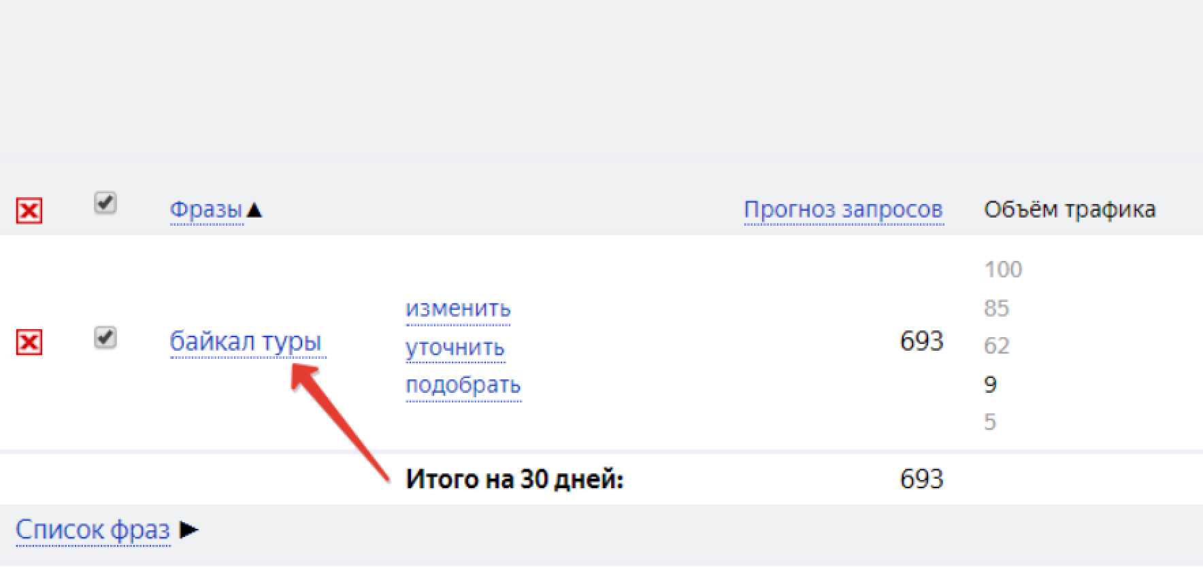Open the Список фраз link
This screenshot has width=1203, height=567.
(93, 530)
